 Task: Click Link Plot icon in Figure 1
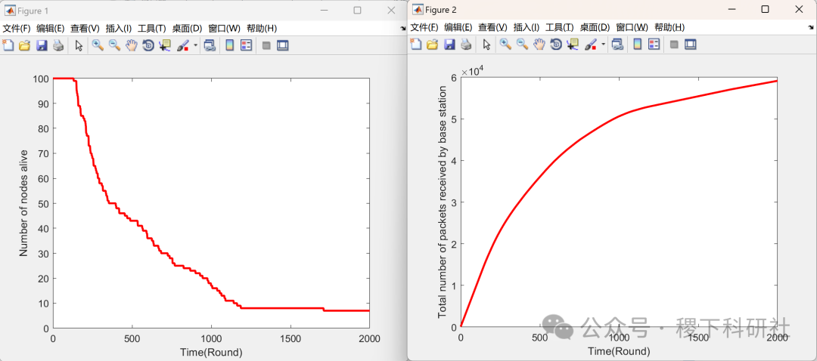tap(210, 45)
